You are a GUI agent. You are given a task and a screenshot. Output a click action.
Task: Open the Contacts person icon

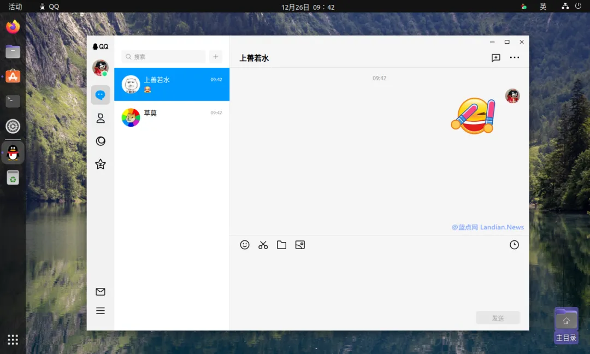point(101,118)
